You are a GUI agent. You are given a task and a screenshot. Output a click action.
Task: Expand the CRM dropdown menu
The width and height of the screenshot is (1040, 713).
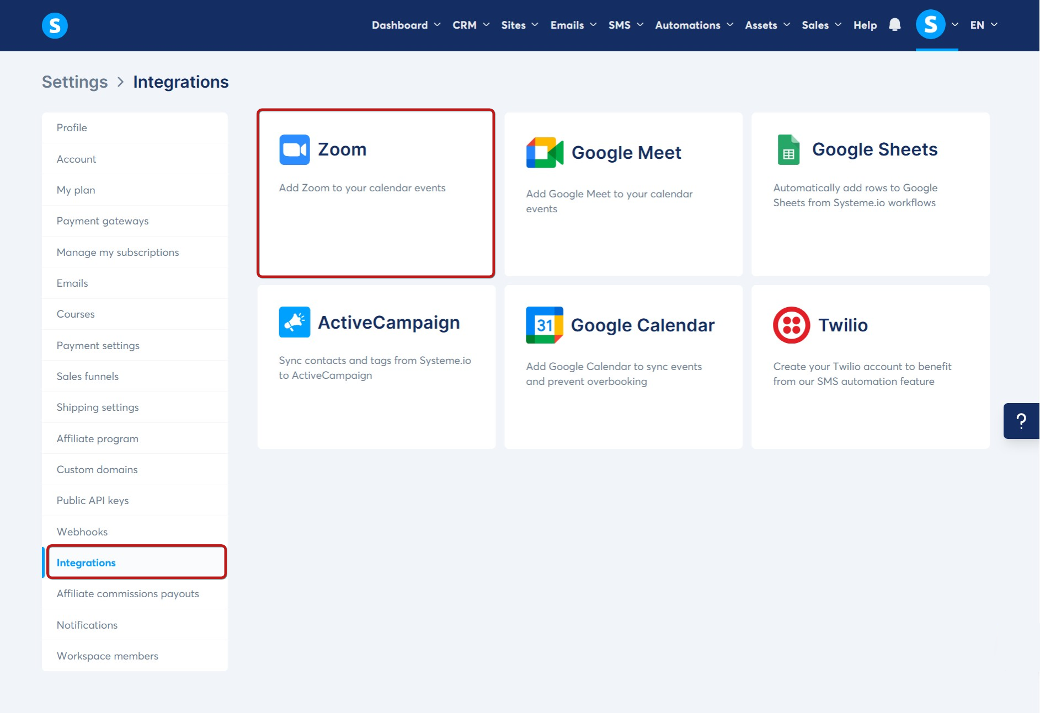pos(471,25)
